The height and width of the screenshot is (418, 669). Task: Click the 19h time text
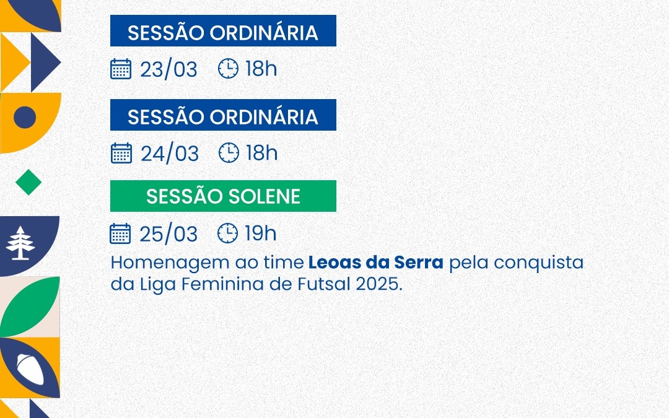260,234
